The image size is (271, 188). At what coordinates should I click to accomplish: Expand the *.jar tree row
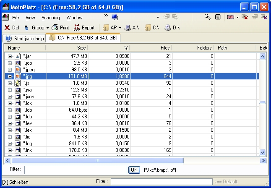coord(10,56)
